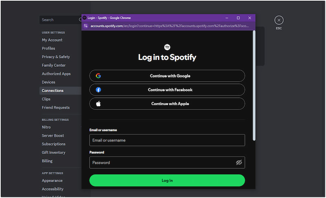Click the Facebook logo icon
The height and width of the screenshot is (198, 326).
pyautogui.click(x=98, y=90)
